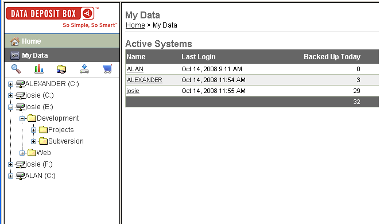Collapse the josie (E:) tree node
Image resolution: width=380 pixels, height=224 pixels.
10,107
